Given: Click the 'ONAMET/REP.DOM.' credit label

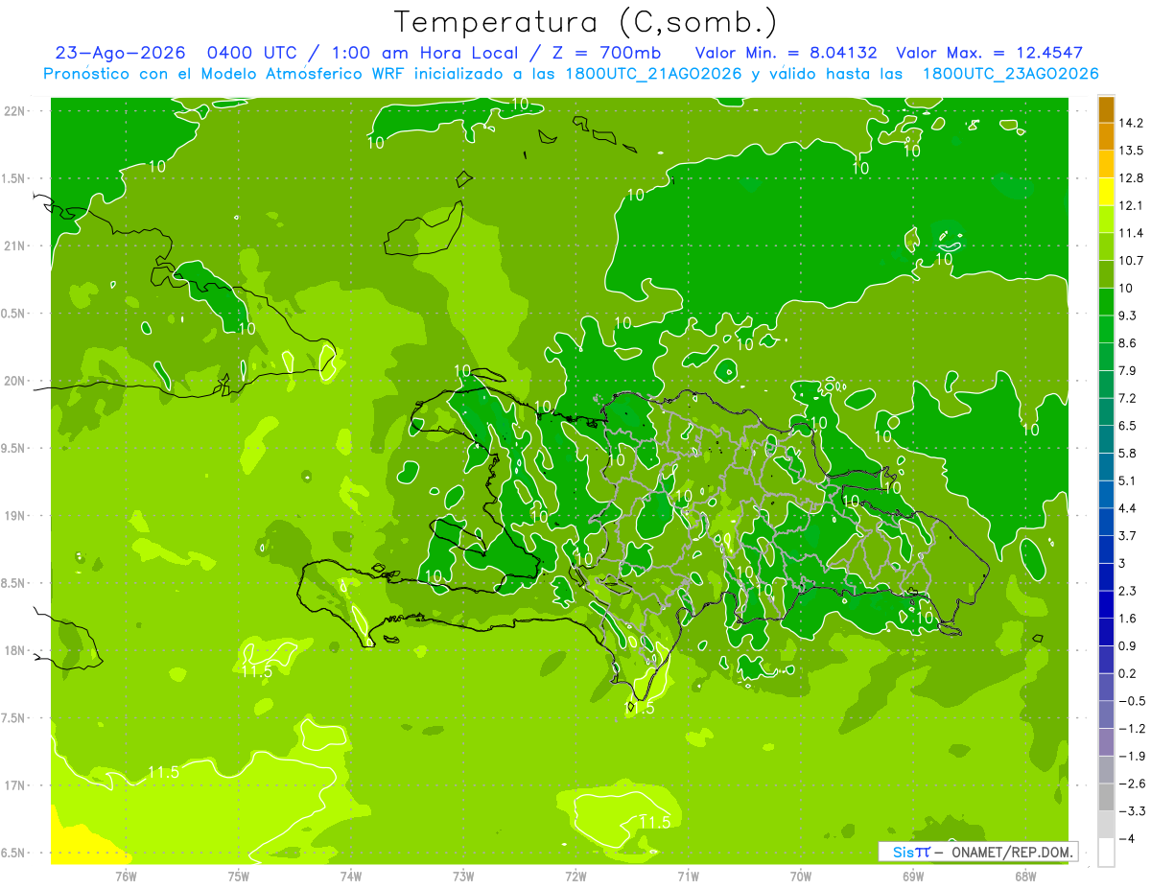Looking at the screenshot, I should point(1011,852).
